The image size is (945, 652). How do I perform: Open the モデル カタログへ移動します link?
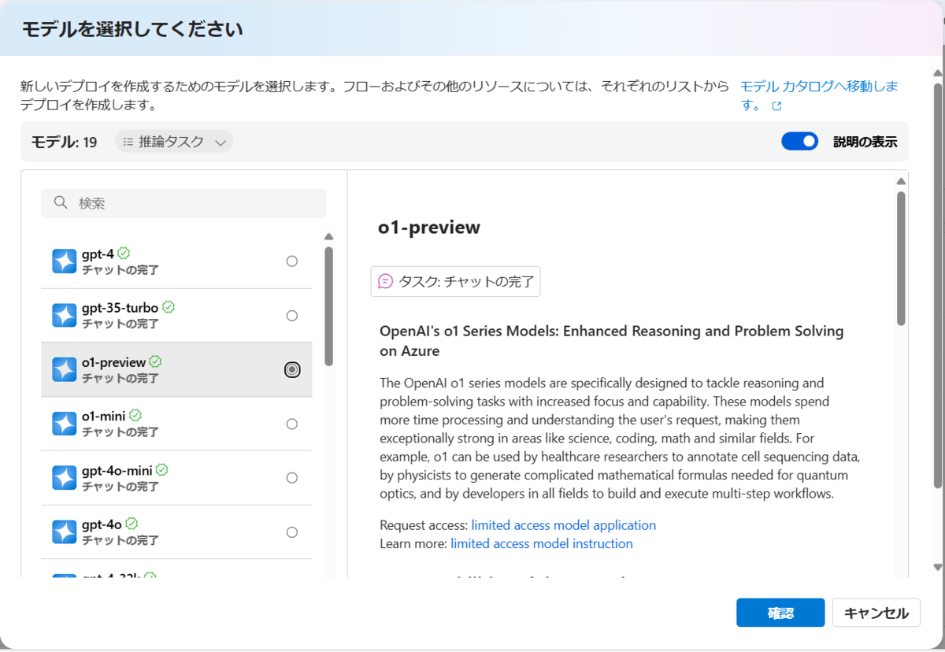819,95
